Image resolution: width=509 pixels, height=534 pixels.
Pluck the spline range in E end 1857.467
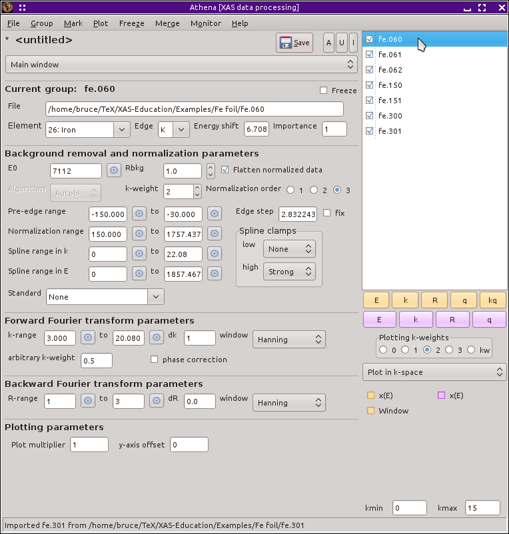(215, 274)
